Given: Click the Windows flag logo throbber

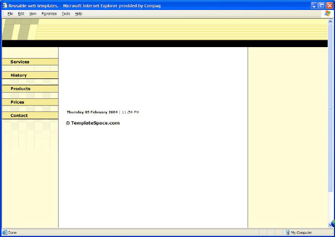Looking at the screenshot, I should pyautogui.click(x=328, y=14).
